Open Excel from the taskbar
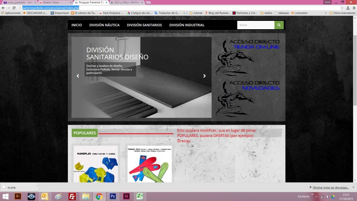The height and width of the screenshot is (201, 357). [140, 196]
